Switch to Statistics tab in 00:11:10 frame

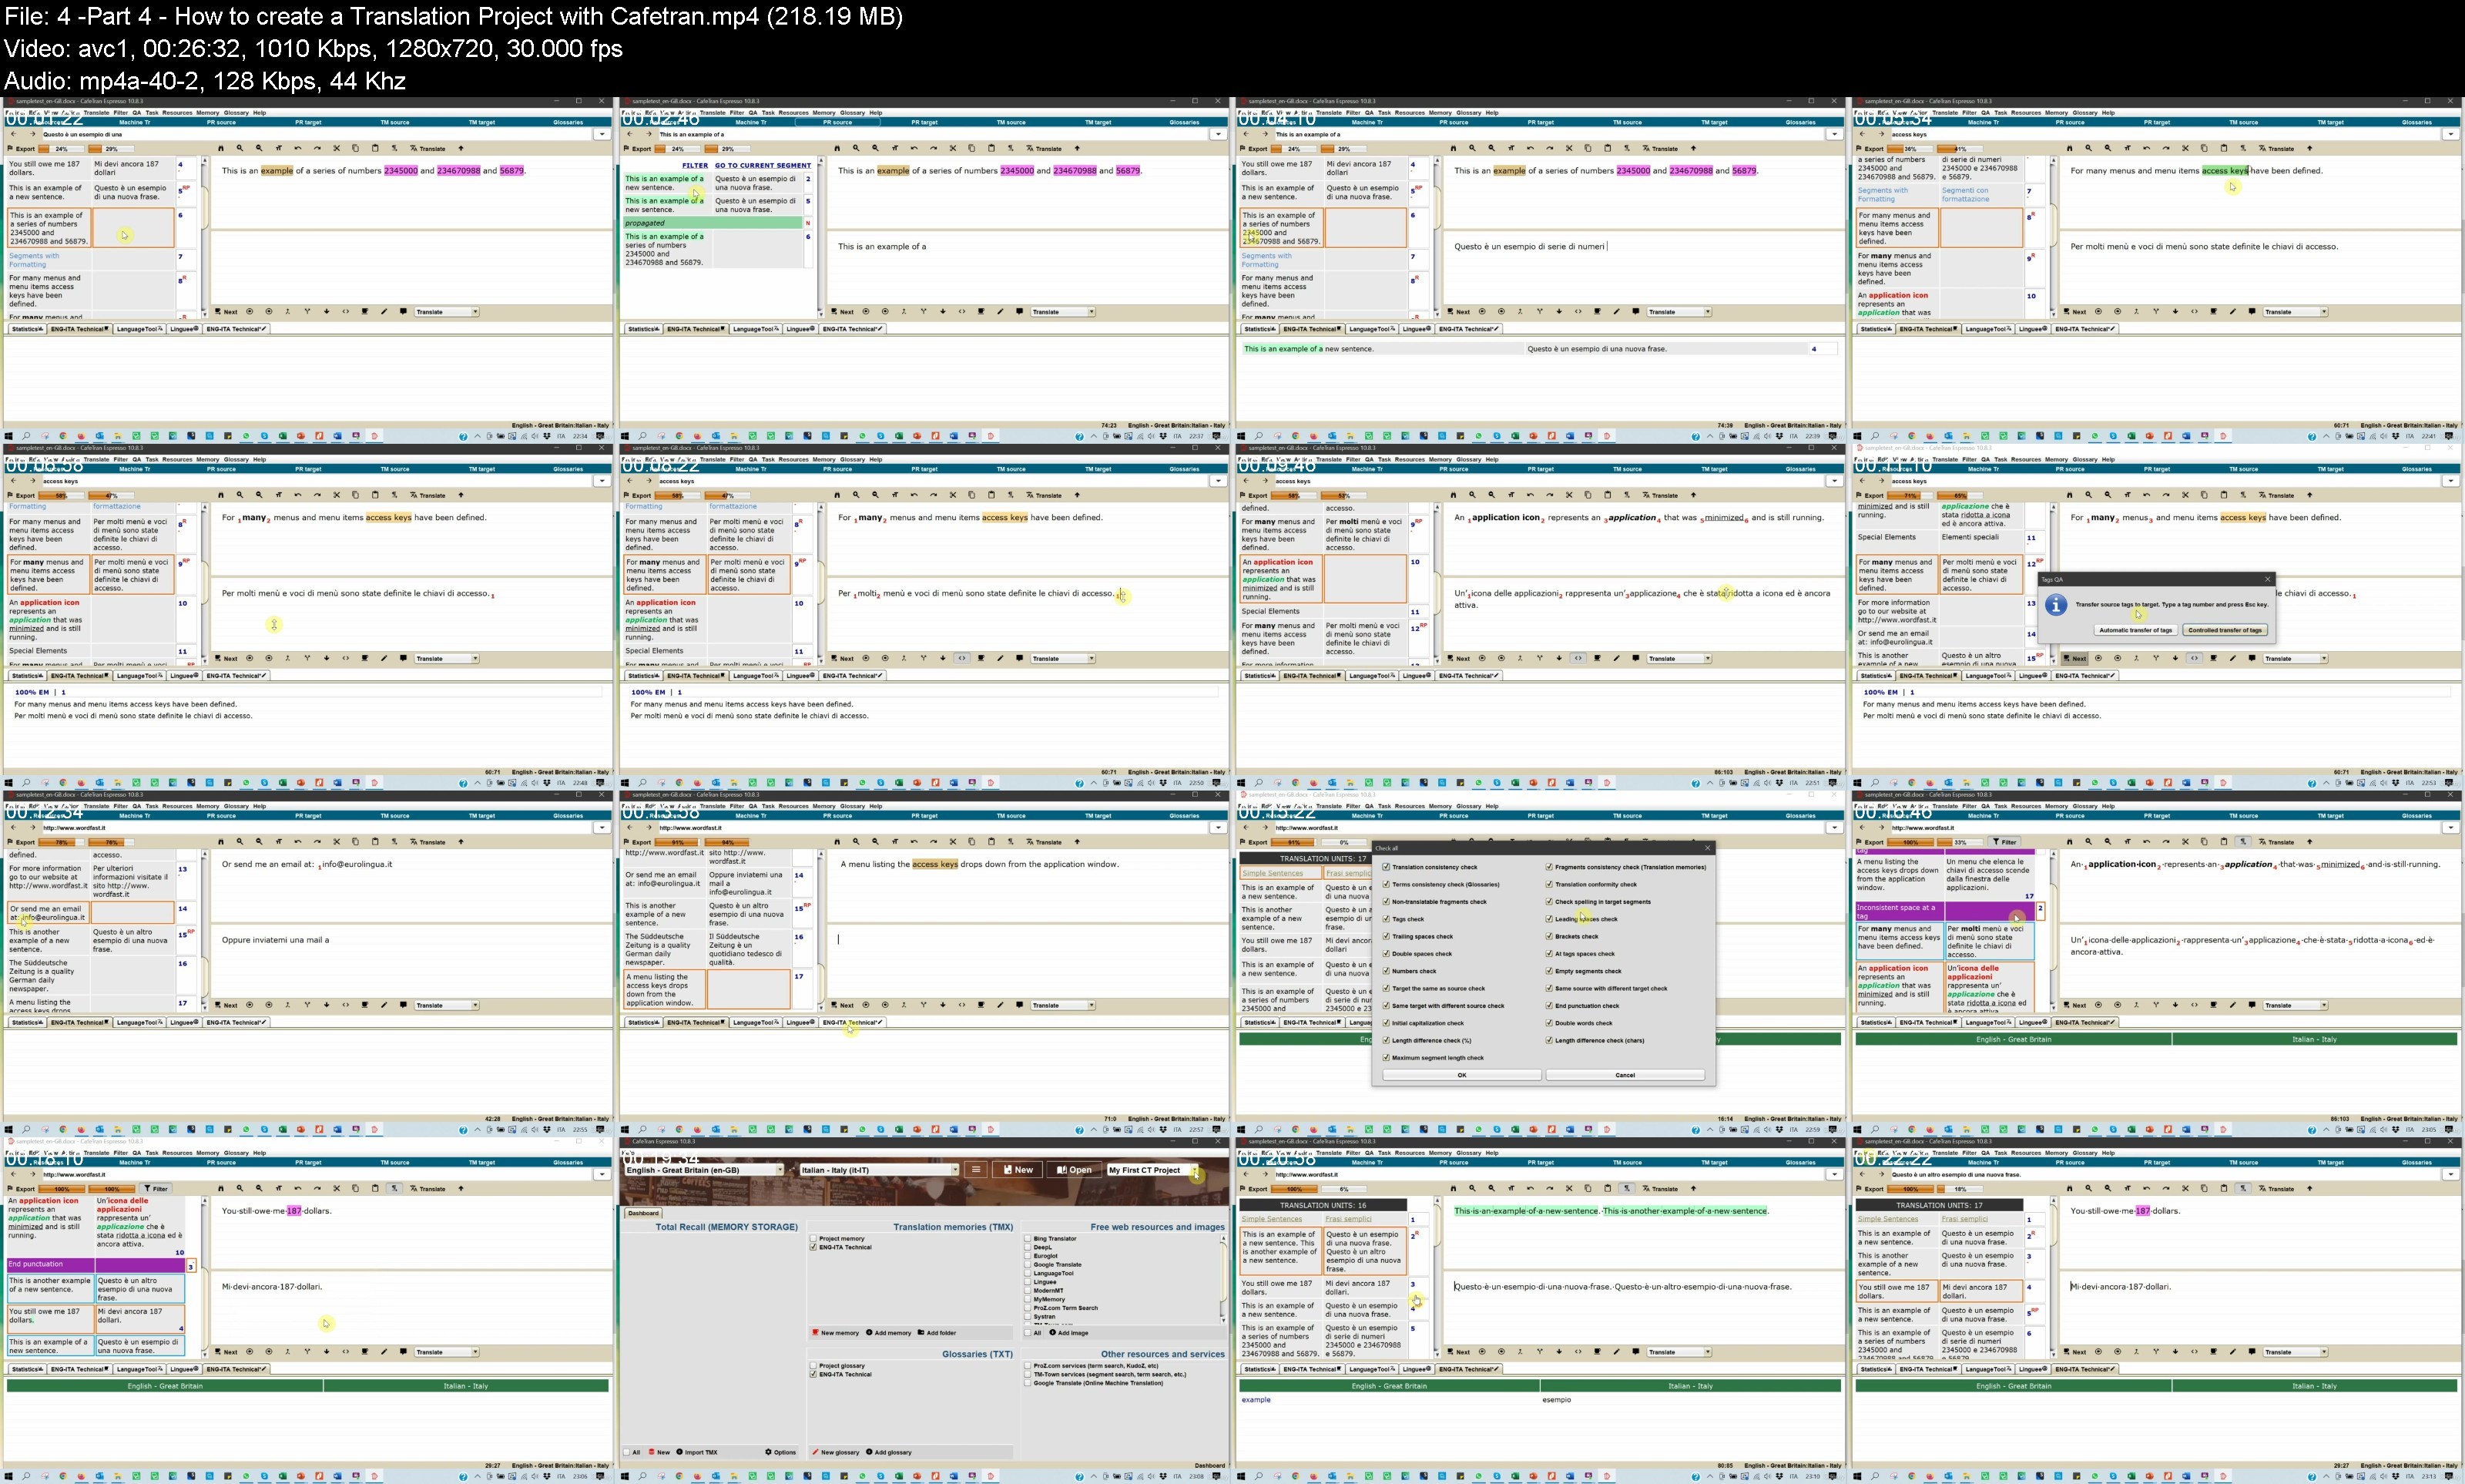(1875, 676)
